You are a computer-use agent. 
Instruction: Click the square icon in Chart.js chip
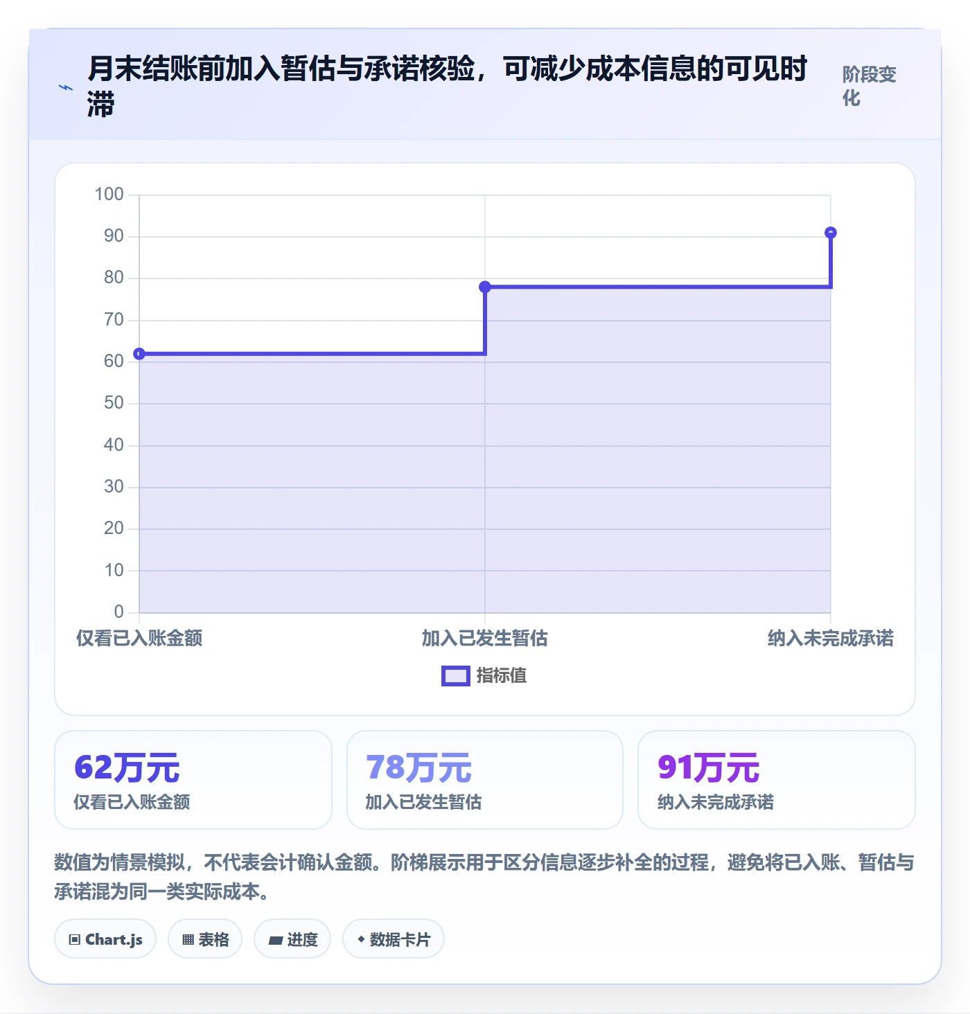click(75, 940)
